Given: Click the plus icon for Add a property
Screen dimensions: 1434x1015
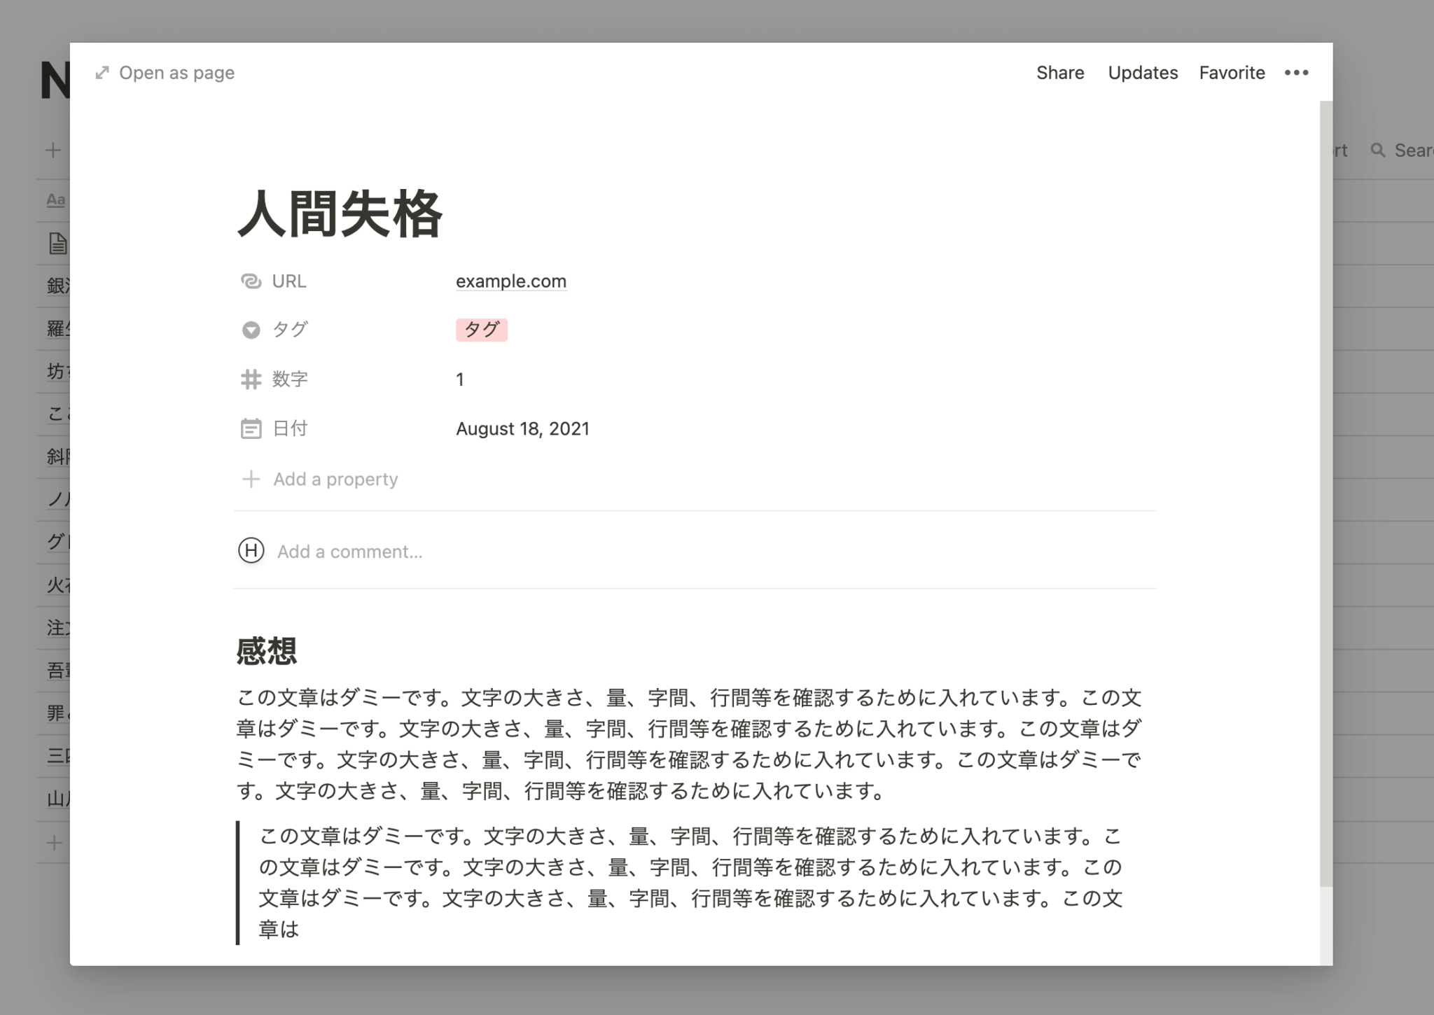Looking at the screenshot, I should point(251,479).
